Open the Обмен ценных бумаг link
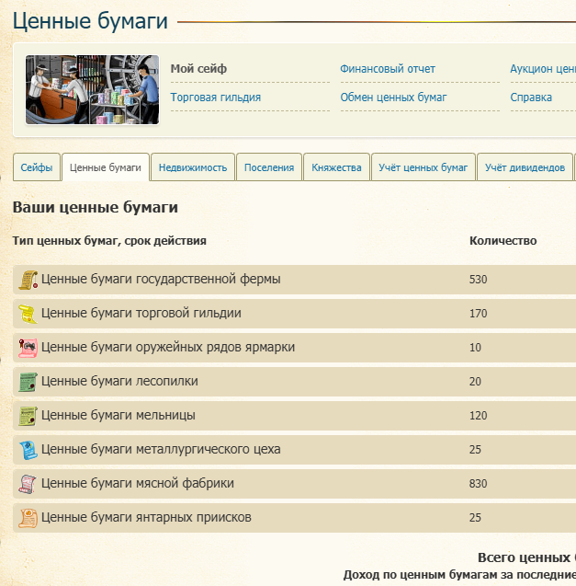The width and height of the screenshot is (576, 586). pyautogui.click(x=393, y=98)
